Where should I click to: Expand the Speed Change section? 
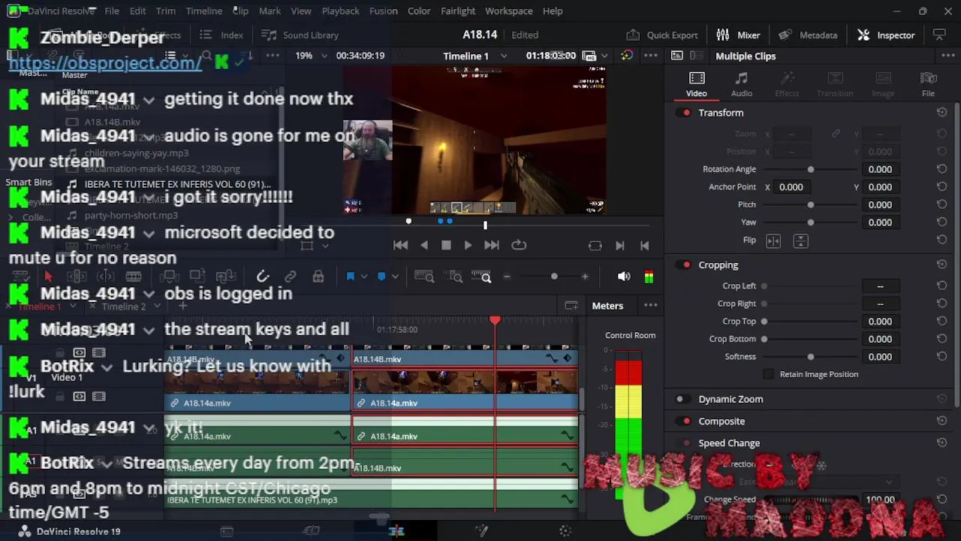pos(729,443)
